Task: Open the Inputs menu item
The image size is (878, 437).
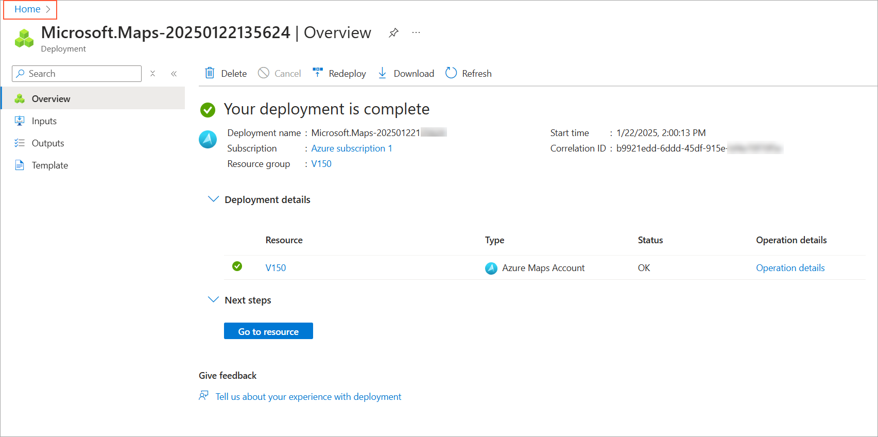Action: [x=44, y=121]
